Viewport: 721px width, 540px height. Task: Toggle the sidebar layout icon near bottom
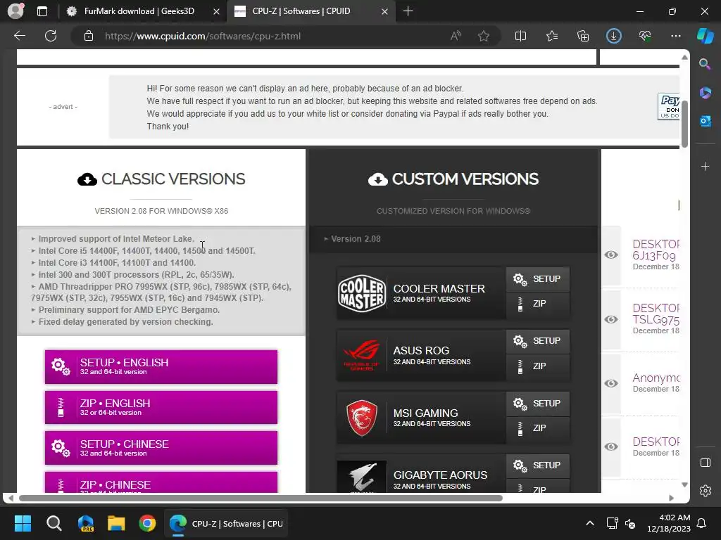coord(705,463)
